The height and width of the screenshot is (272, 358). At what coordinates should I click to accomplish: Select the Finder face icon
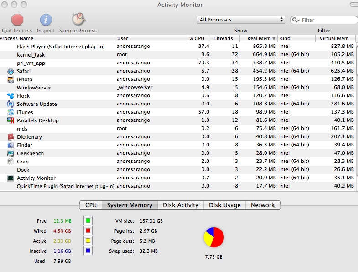click(10, 145)
